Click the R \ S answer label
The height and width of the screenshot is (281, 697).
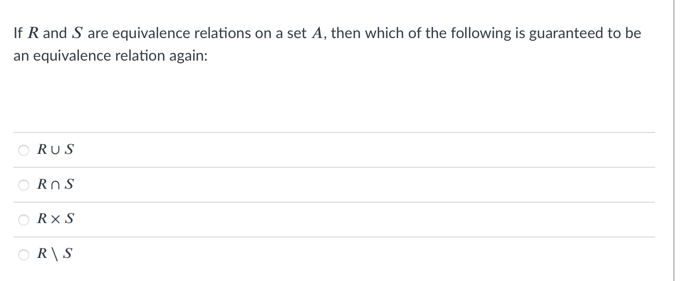point(55,254)
